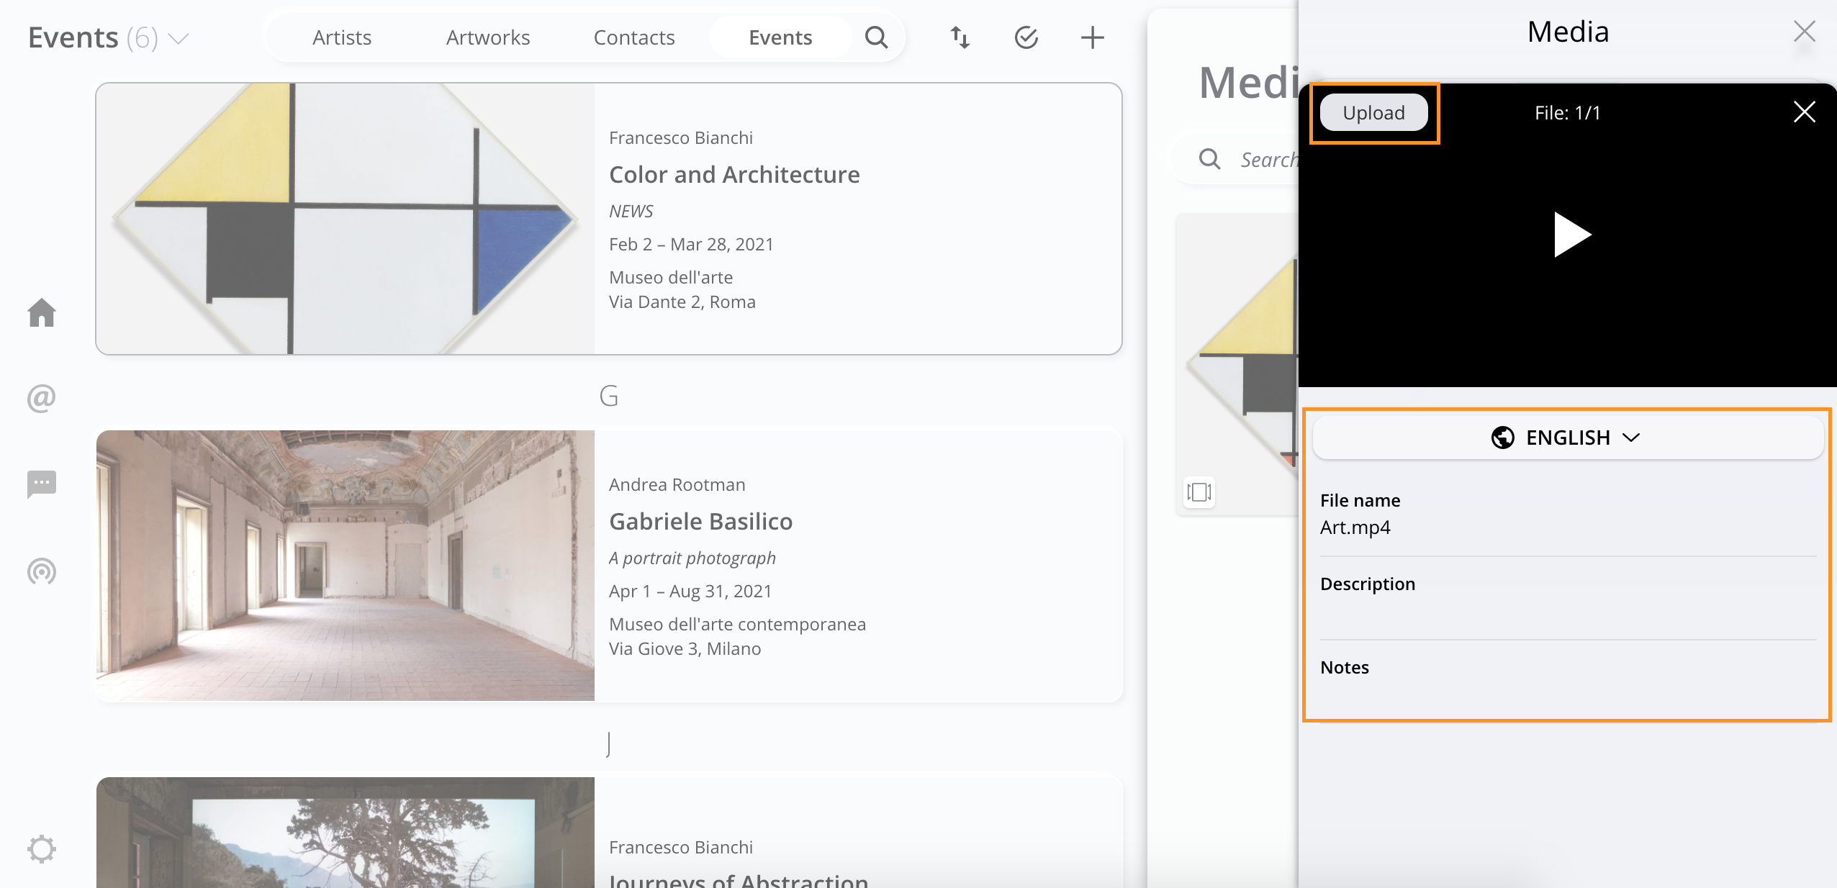Switch to the Artworks tab
The height and width of the screenshot is (888, 1837).
pyautogui.click(x=487, y=37)
